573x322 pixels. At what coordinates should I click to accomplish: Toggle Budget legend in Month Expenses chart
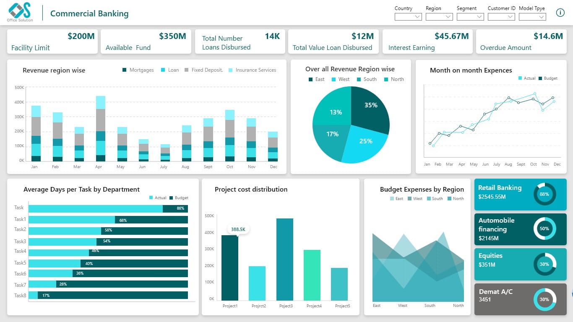tap(548, 78)
